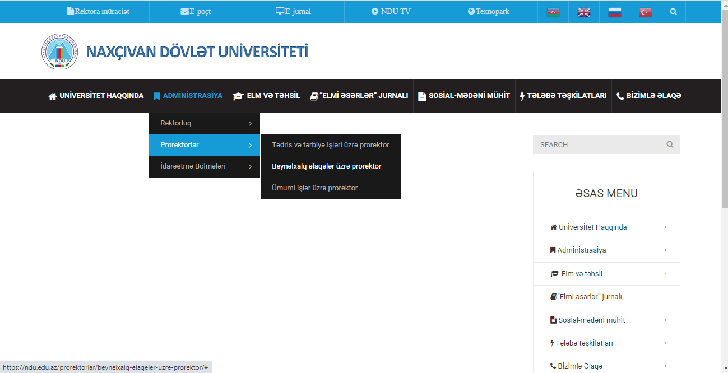Expand Rektorluq submenu arrow
The width and height of the screenshot is (728, 373).
point(250,123)
